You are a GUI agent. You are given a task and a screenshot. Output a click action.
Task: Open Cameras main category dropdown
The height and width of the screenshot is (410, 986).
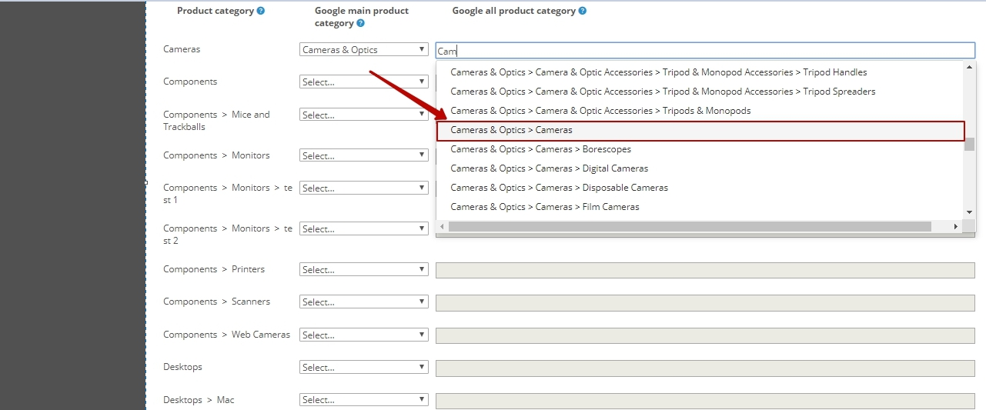(363, 50)
